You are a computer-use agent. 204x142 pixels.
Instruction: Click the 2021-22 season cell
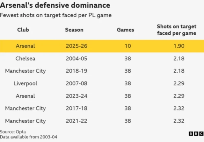77,121
